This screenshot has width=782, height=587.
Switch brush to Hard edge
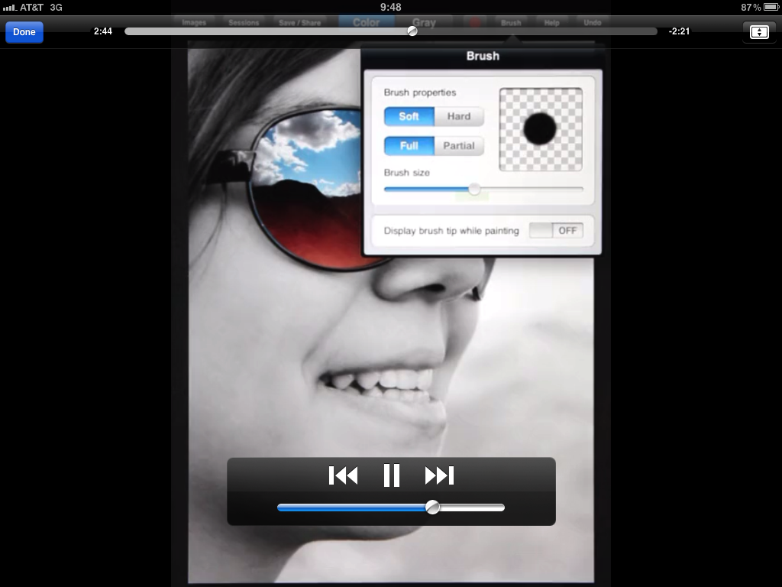pyautogui.click(x=459, y=116)
